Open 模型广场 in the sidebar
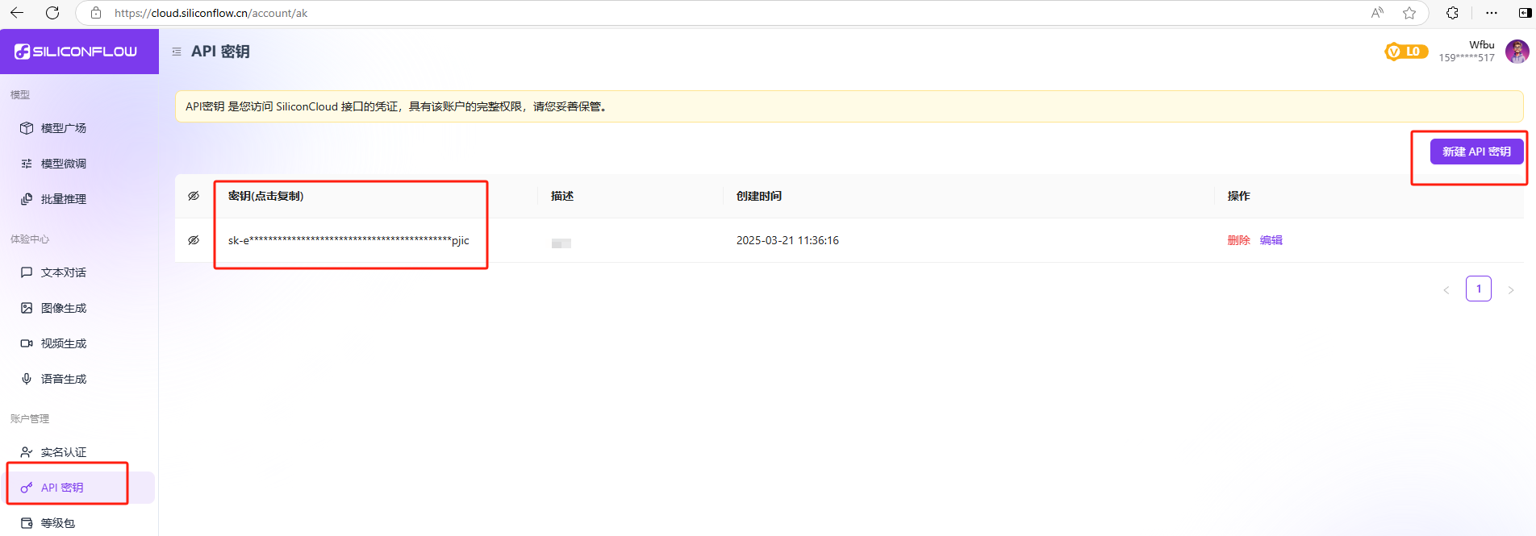This screenshot has height=536, width=1536. coord(63,128)
